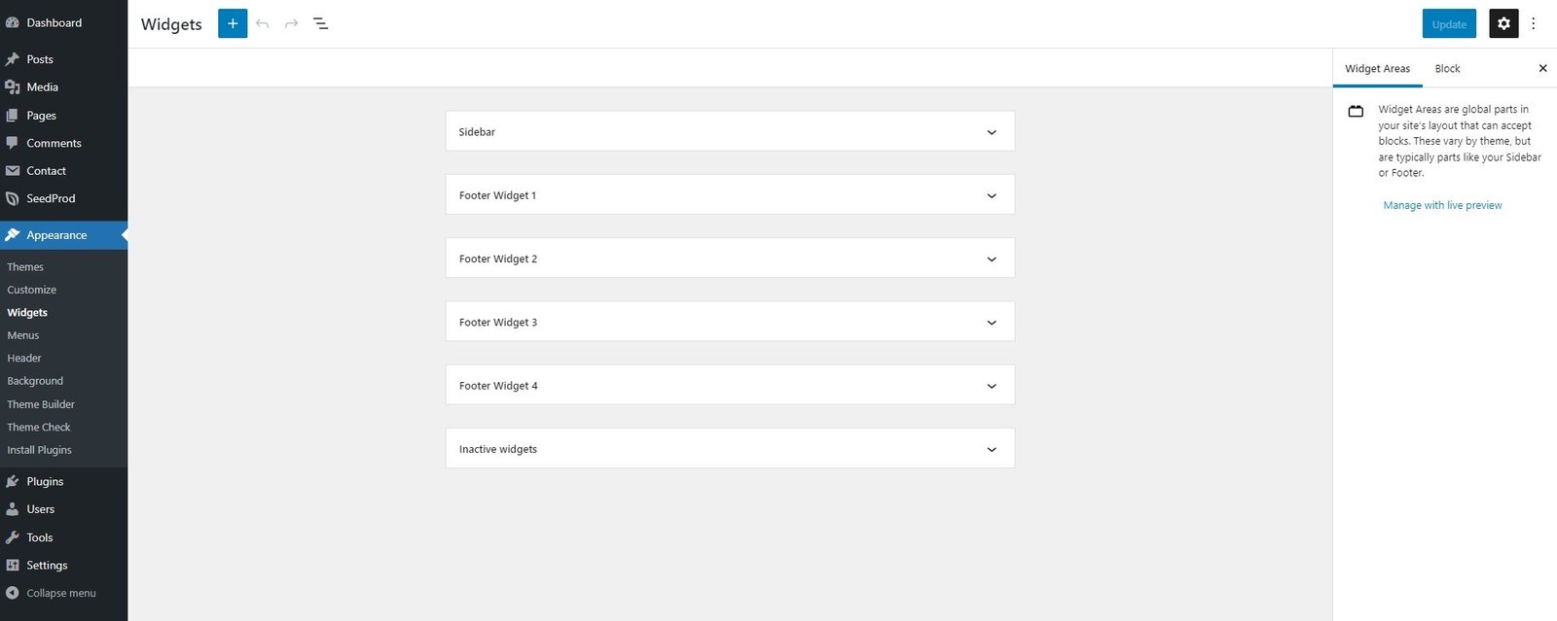This screenshot has height=621, width=1557.
Task: Click the Footer Widget 3 title text
Action: click(497, 323)
